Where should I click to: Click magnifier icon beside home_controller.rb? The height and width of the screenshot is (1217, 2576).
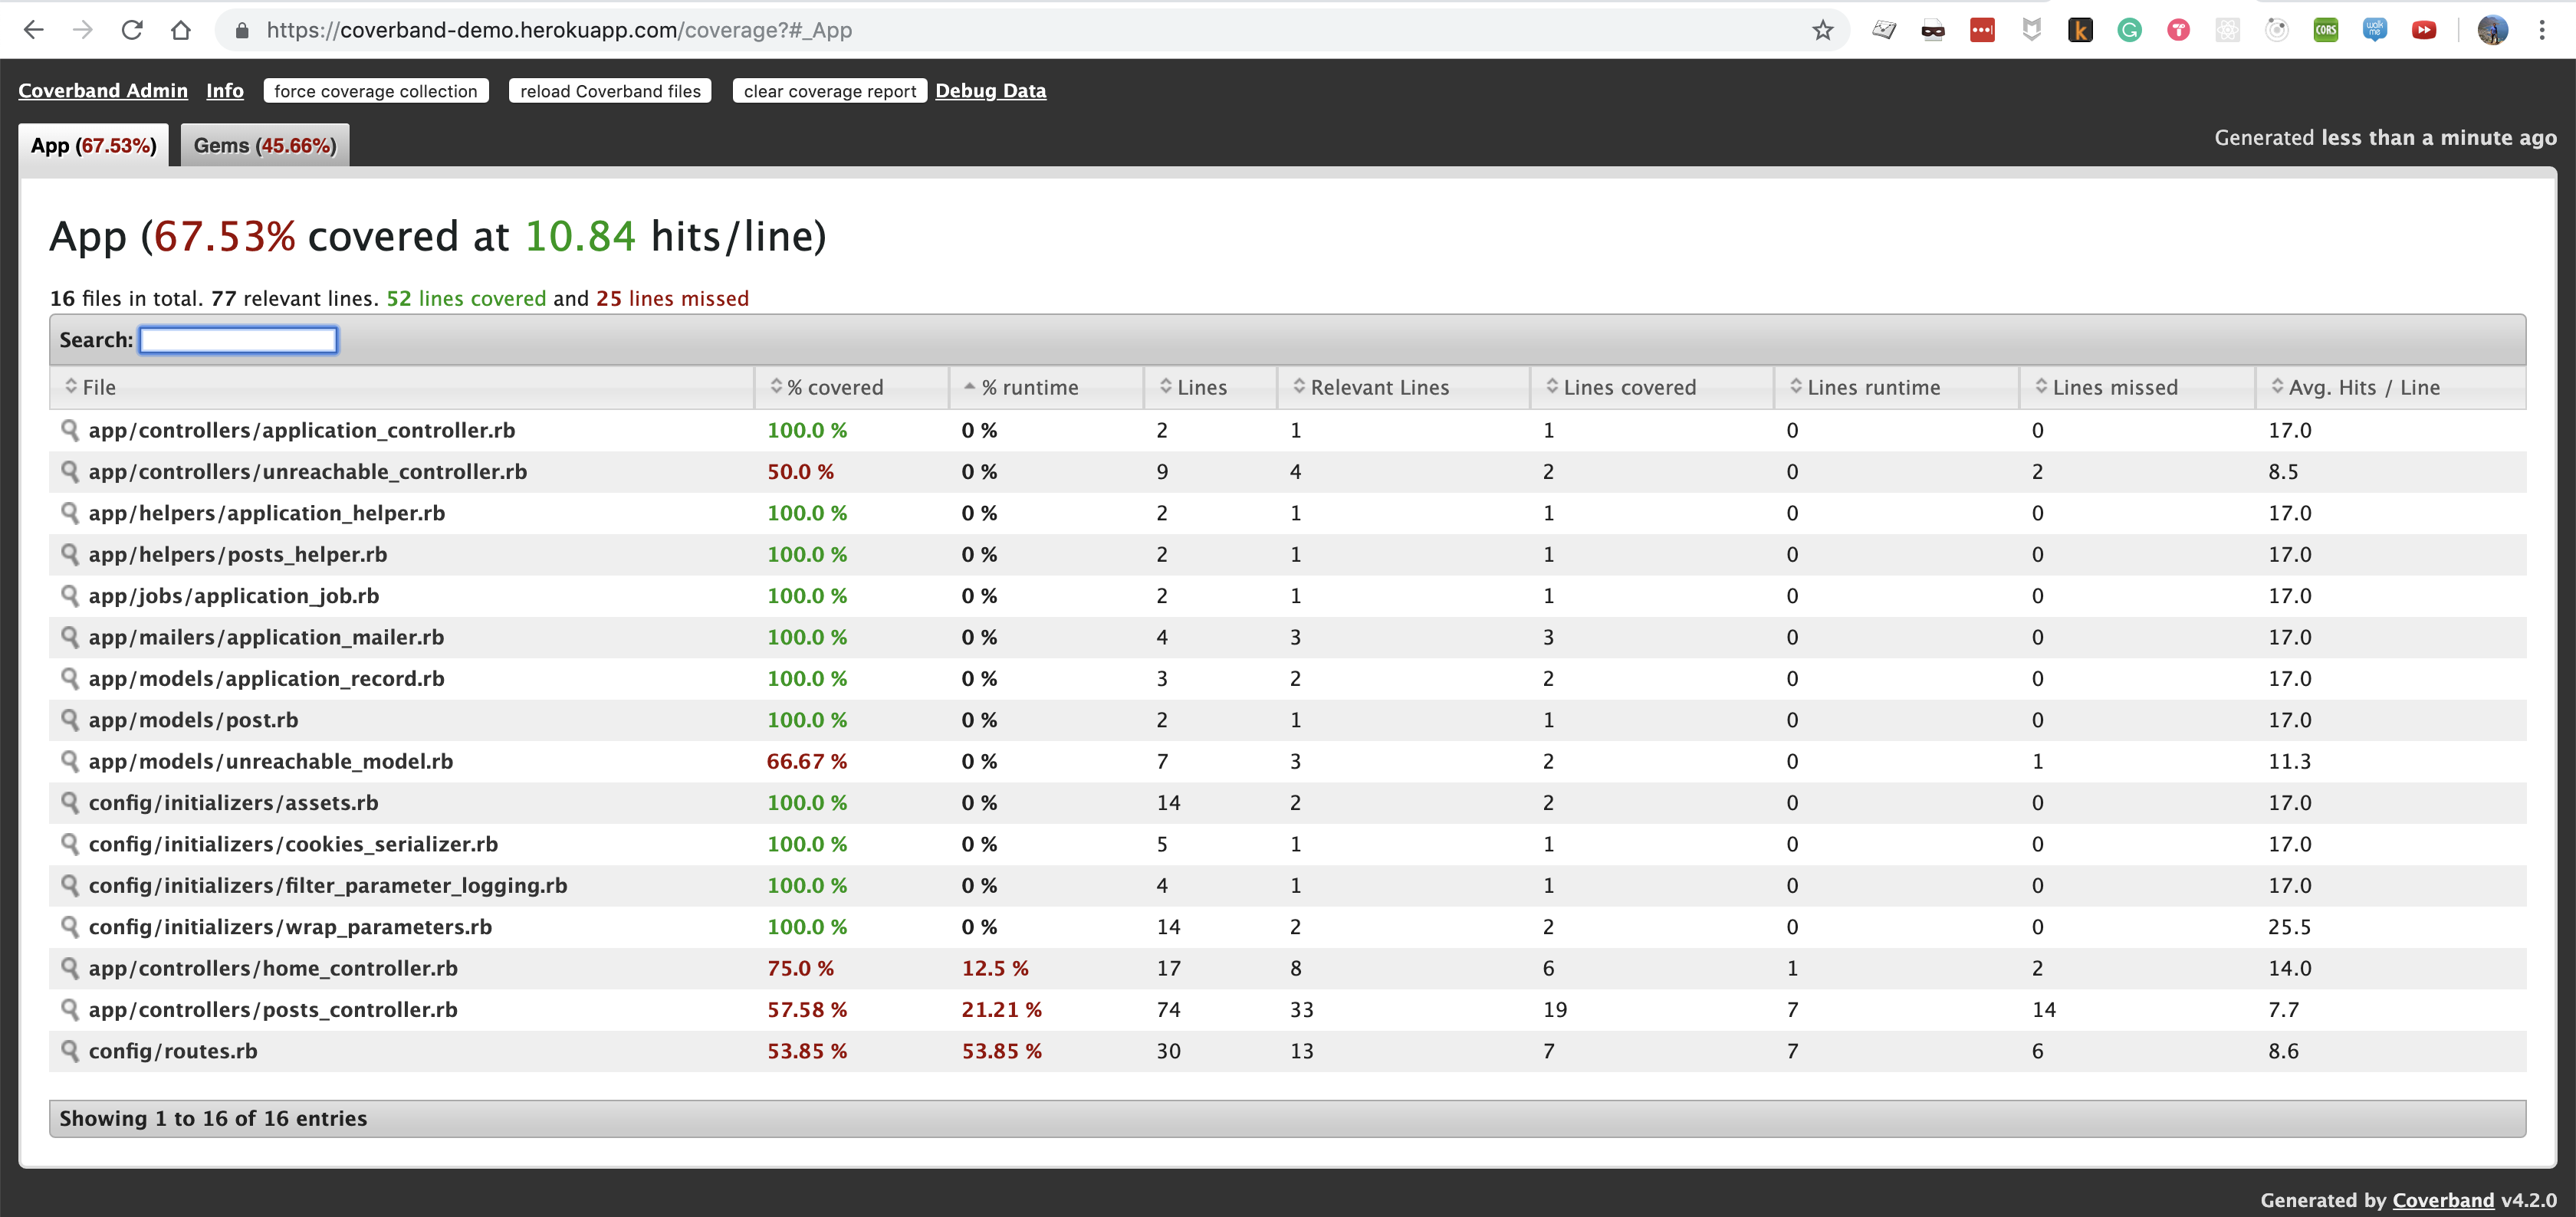tap(70, 967)
